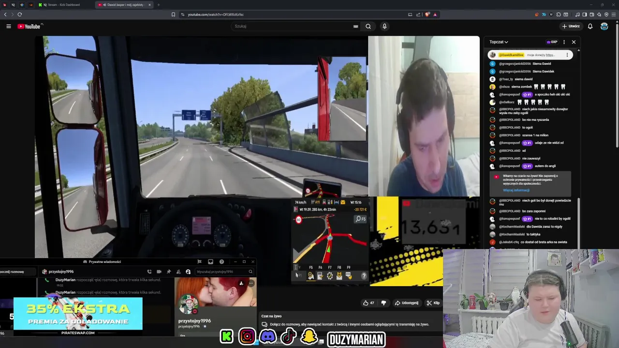
Task: Open Discord inbox icon in title bar
Action: (x=210, y=261)
